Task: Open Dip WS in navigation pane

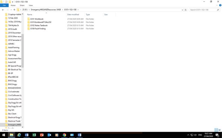Action: coord(11,110)
